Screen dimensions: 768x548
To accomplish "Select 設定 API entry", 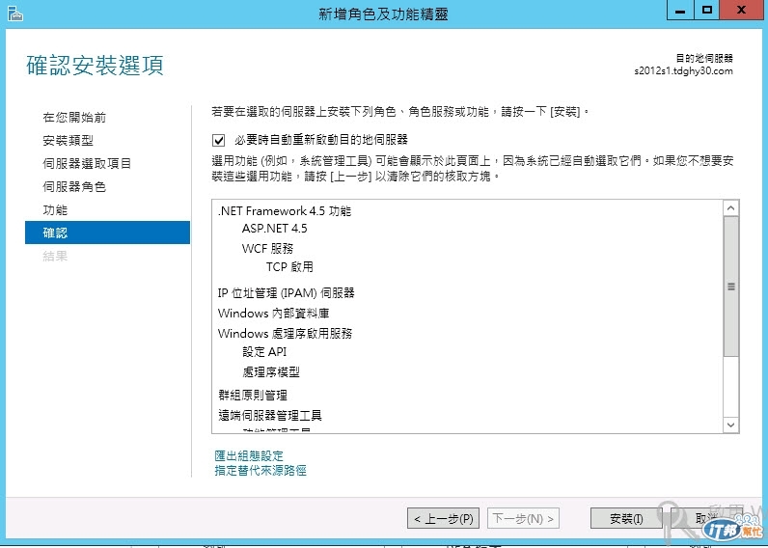I will click(x=264, y=351).
